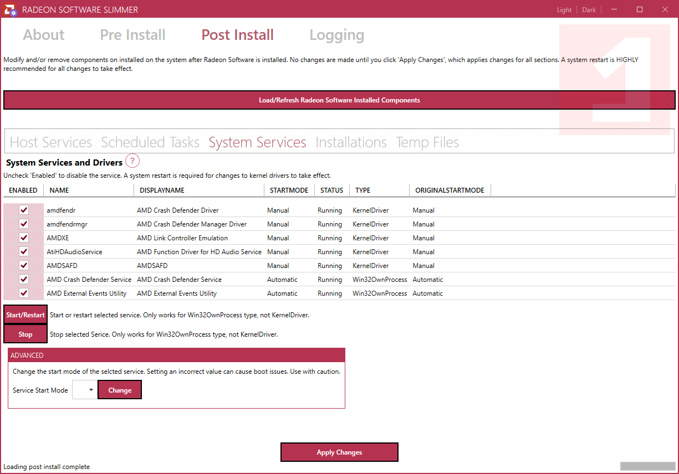Click the progress bar in the status bar

coord(647,466)
